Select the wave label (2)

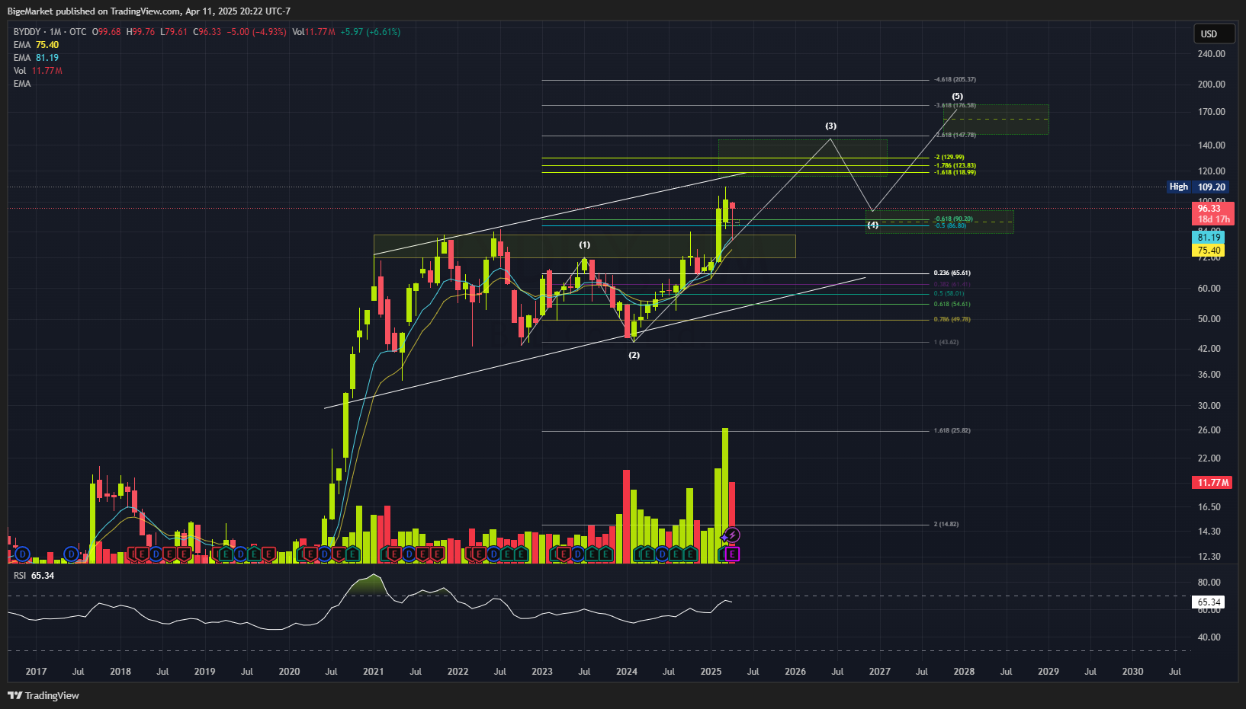coord(634,356)
